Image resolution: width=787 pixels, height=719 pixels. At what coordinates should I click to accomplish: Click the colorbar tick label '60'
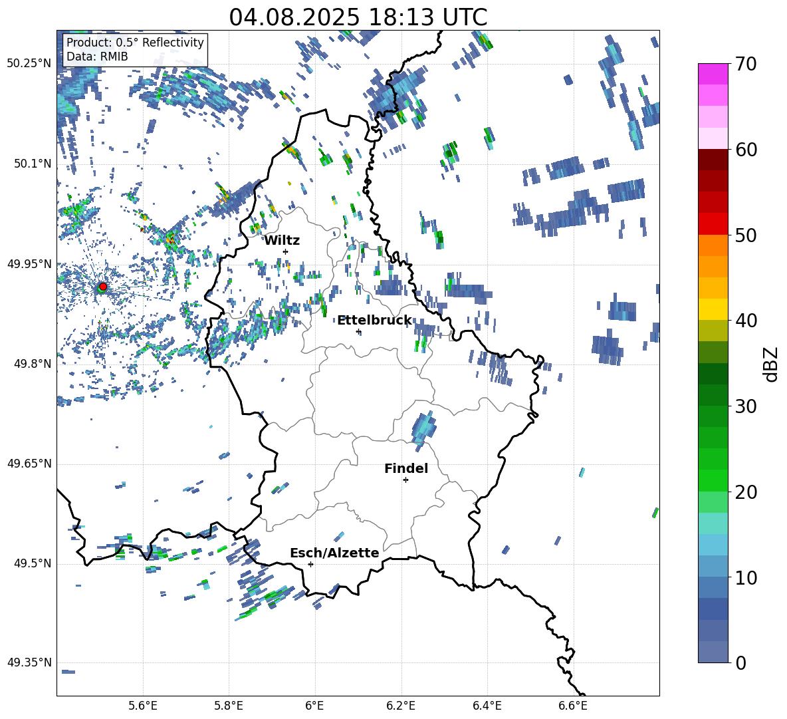pyautogui.click(x=746, y=150)
